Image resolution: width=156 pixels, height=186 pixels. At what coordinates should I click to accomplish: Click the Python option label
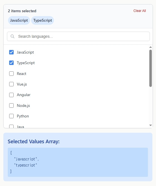[23, 116]
